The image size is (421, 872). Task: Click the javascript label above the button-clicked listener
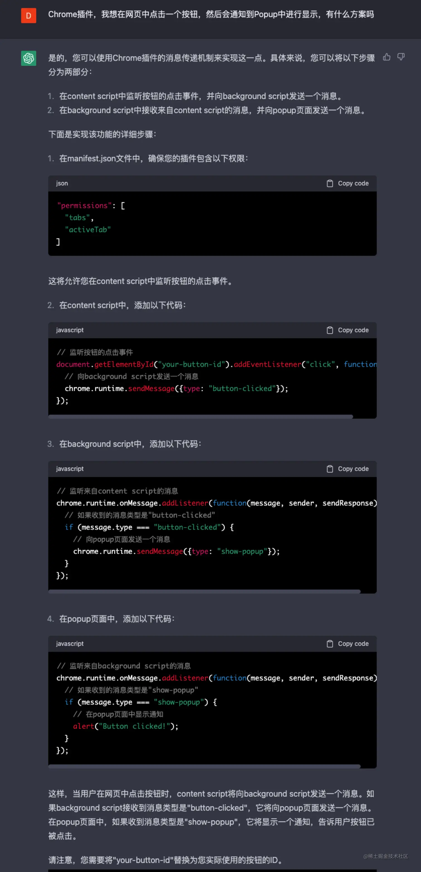tap(70, 469)
